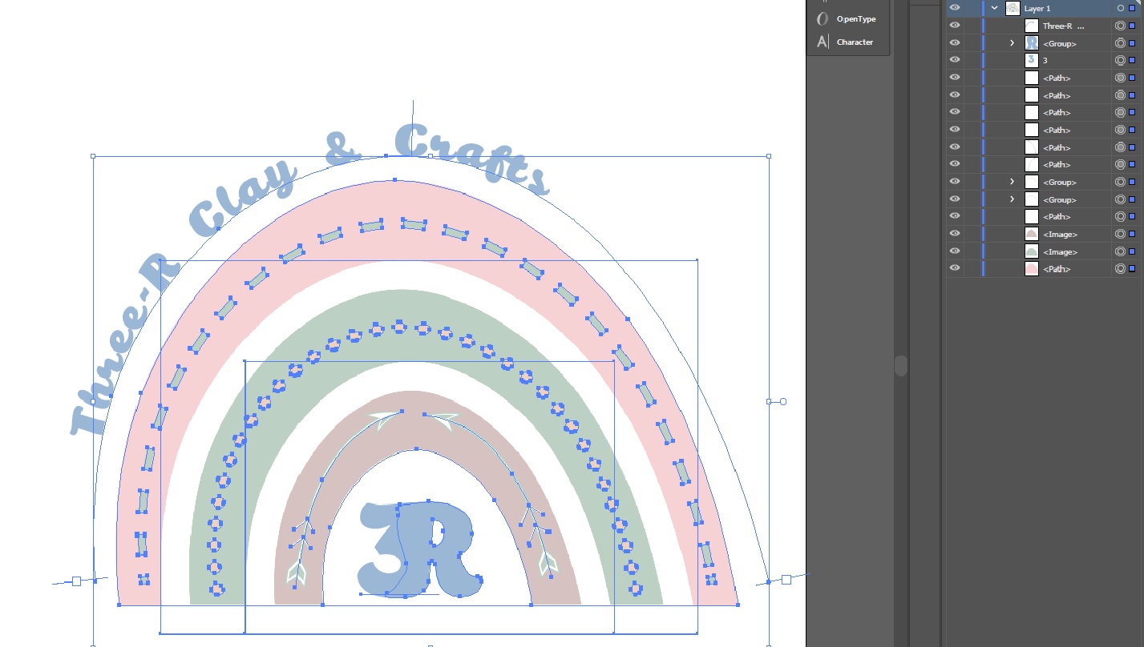
Task: Hide the Image layer with green thumbnail
Action: 954,251
